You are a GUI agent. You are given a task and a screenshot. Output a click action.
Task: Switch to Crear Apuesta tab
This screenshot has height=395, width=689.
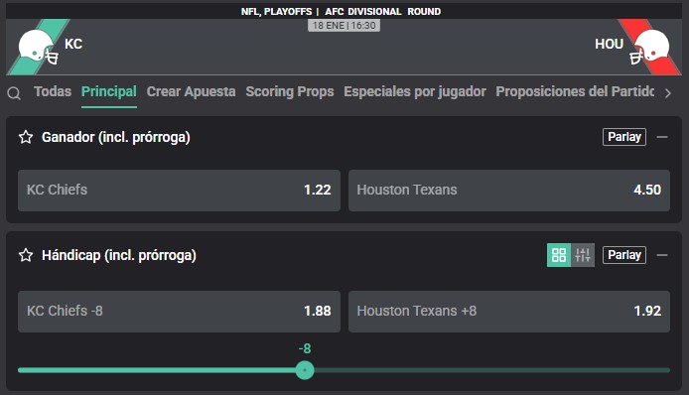point(192,91)
